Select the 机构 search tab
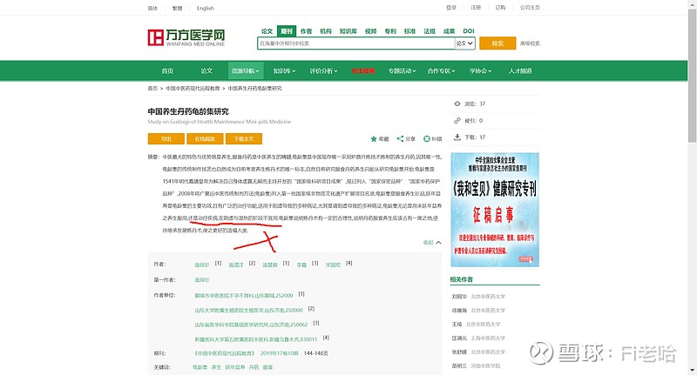 click(x=326, y=31)
